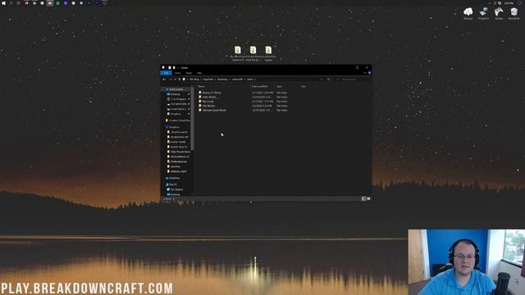The image size is (525, 295).
Task: Focus the Search saves input box
Action: tap(352, 79)
